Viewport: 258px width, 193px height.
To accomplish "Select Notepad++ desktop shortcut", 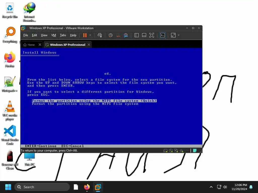I will [x=10, y=84].
